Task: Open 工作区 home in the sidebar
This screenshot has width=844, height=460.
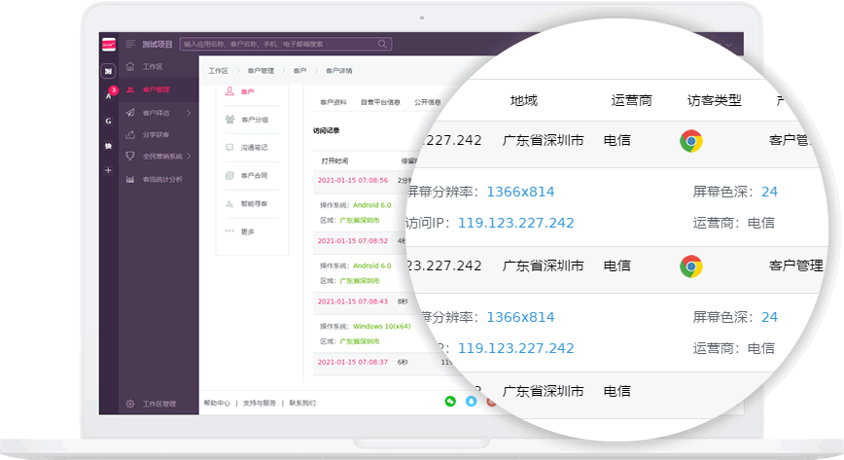Action: pos(153,67)
